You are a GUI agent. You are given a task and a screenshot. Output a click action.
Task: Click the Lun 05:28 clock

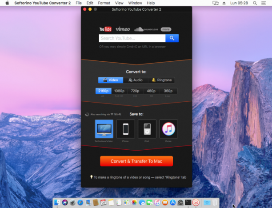tap(239, 3)
